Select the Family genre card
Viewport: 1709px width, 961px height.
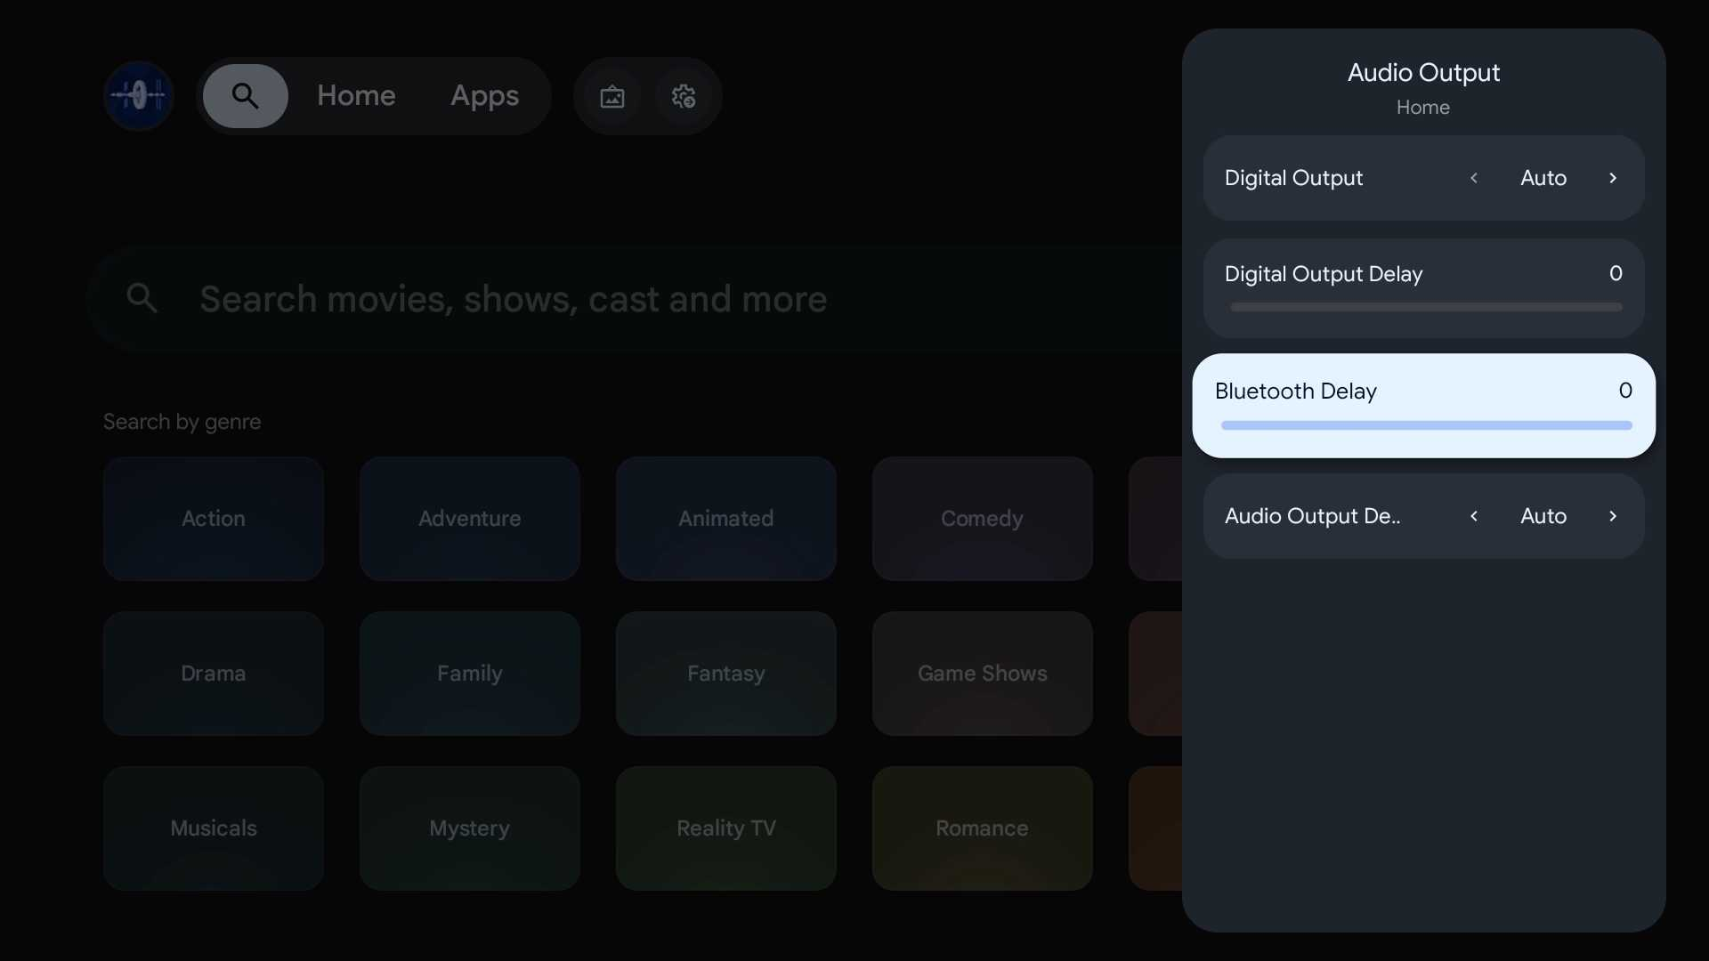[469, 674]
